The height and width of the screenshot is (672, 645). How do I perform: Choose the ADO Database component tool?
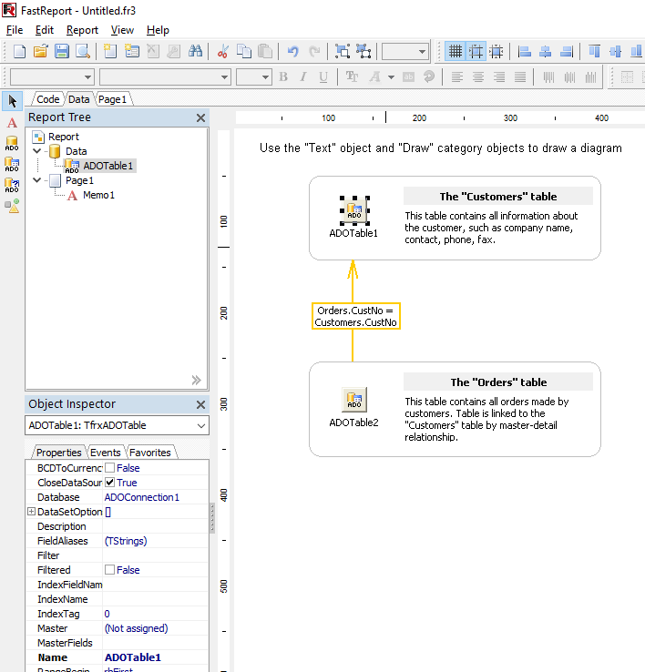pos(12,144)
